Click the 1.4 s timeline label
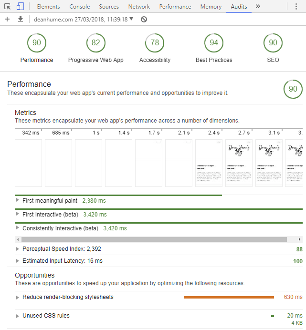Screen dimensions: 306x330 (124, 133)
